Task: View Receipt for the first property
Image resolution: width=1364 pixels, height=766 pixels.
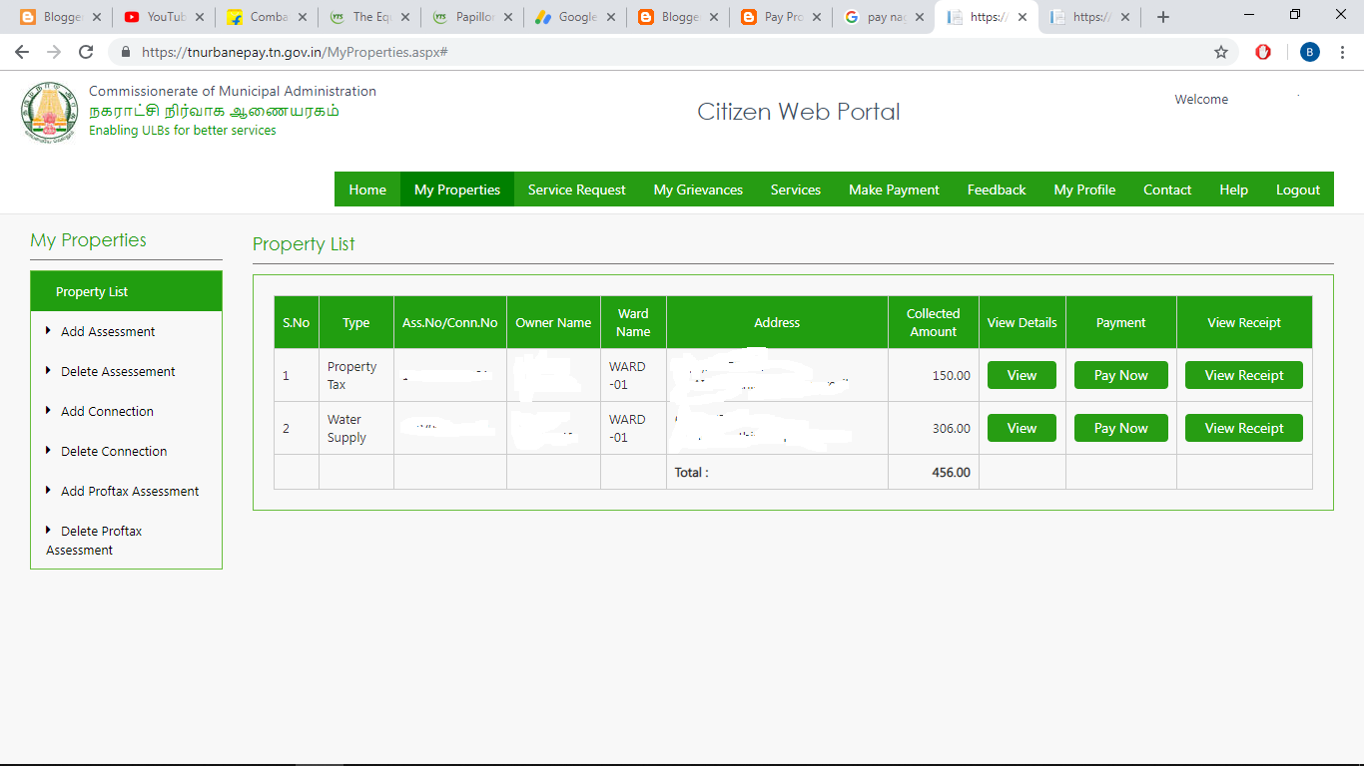Action: [x=1243, y=375]
